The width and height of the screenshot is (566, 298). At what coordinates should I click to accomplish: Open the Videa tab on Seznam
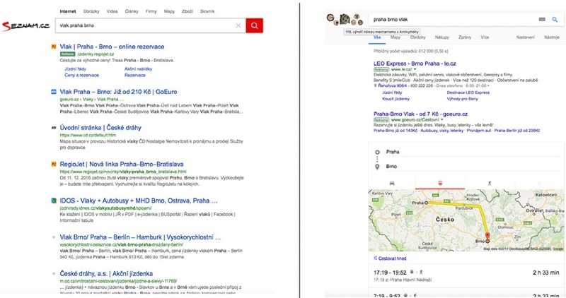coord(112,11)
